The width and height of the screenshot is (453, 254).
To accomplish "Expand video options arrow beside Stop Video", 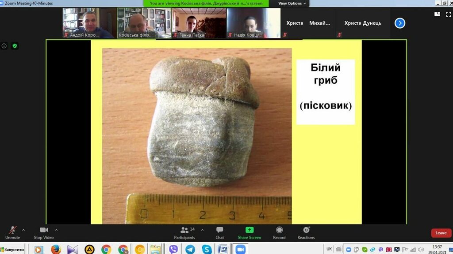I will (x=56, y=230).
